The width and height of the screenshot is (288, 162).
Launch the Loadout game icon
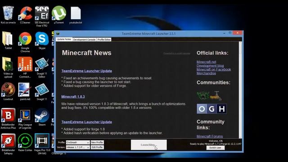point(8,91)
